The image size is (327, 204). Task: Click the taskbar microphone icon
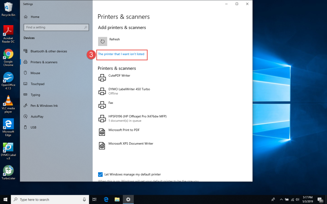tap(84, 199)
